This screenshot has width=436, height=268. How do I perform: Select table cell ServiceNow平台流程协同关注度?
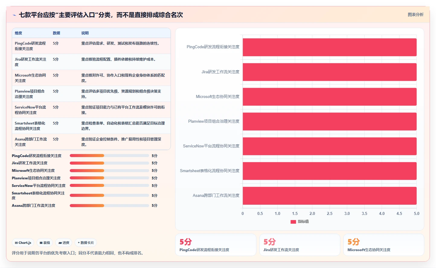31,110
